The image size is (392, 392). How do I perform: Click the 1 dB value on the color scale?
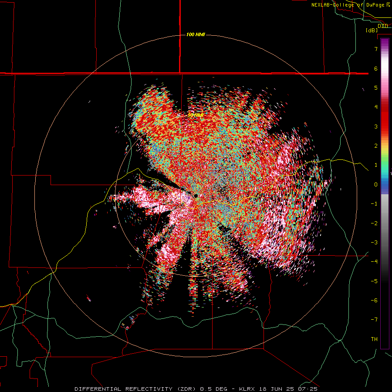(x=376, y=165)
